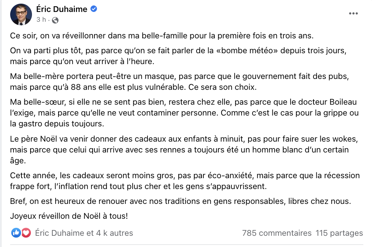Click the paragraph starting with Ce soir
Screen dimensions: 372x247
point(162,36)
